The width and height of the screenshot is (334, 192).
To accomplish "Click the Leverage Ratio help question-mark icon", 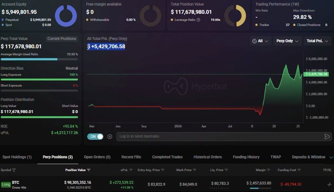I will pyautogui.click(x=198, y=20).
